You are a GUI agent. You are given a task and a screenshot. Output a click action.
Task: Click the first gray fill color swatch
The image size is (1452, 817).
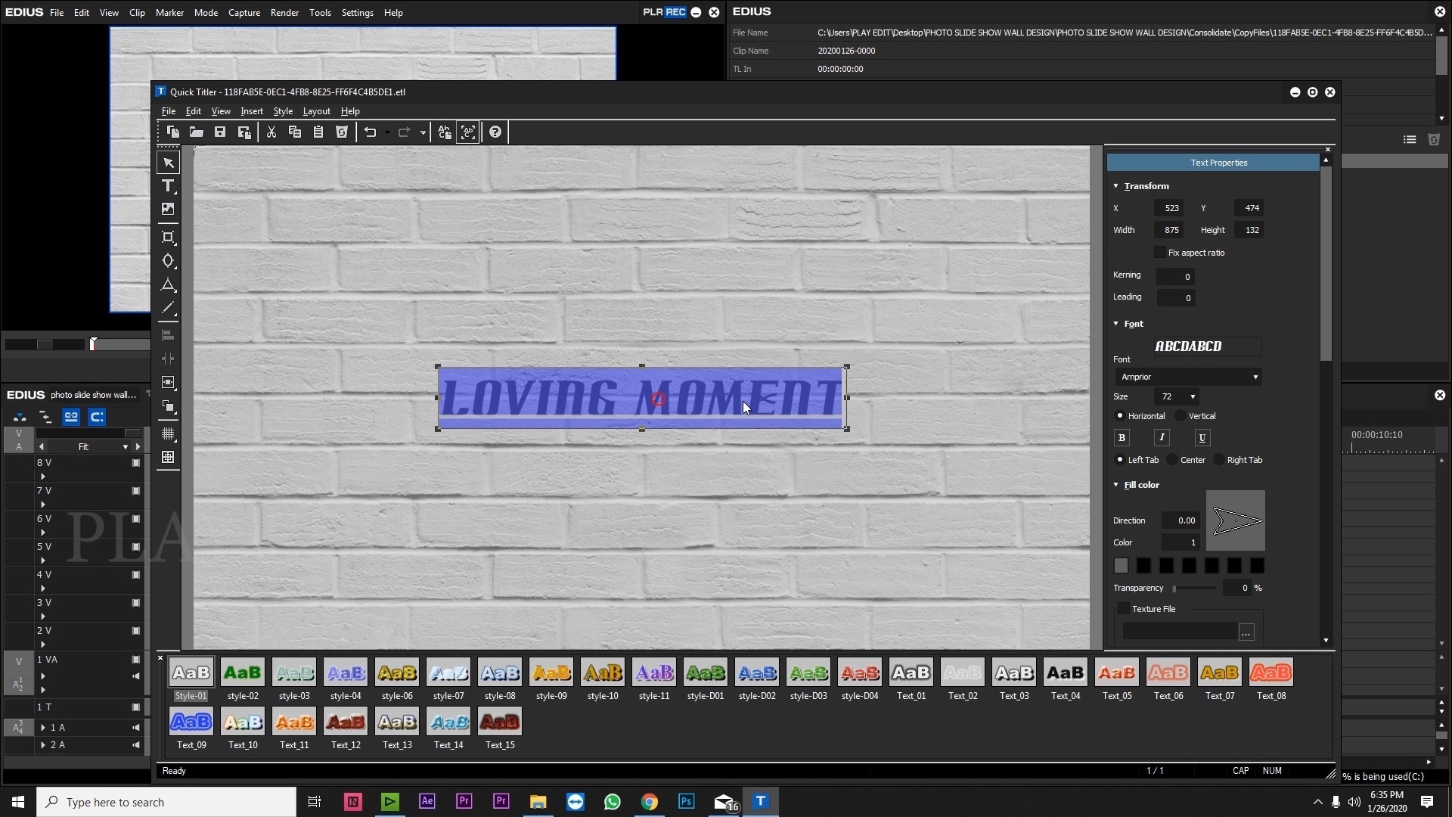pyautogui.click(x=1121, y=566)
